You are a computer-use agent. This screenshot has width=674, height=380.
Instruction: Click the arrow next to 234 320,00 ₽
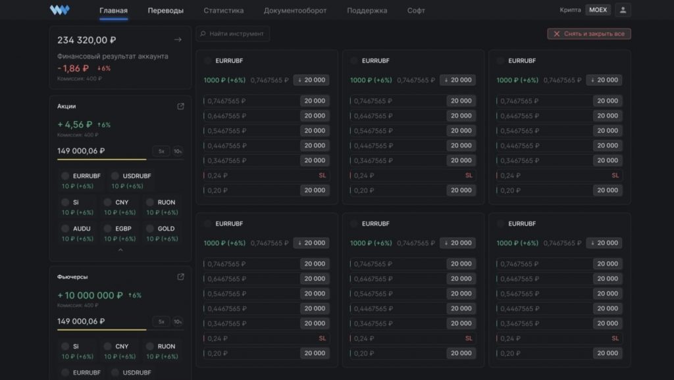pos(177,40)
